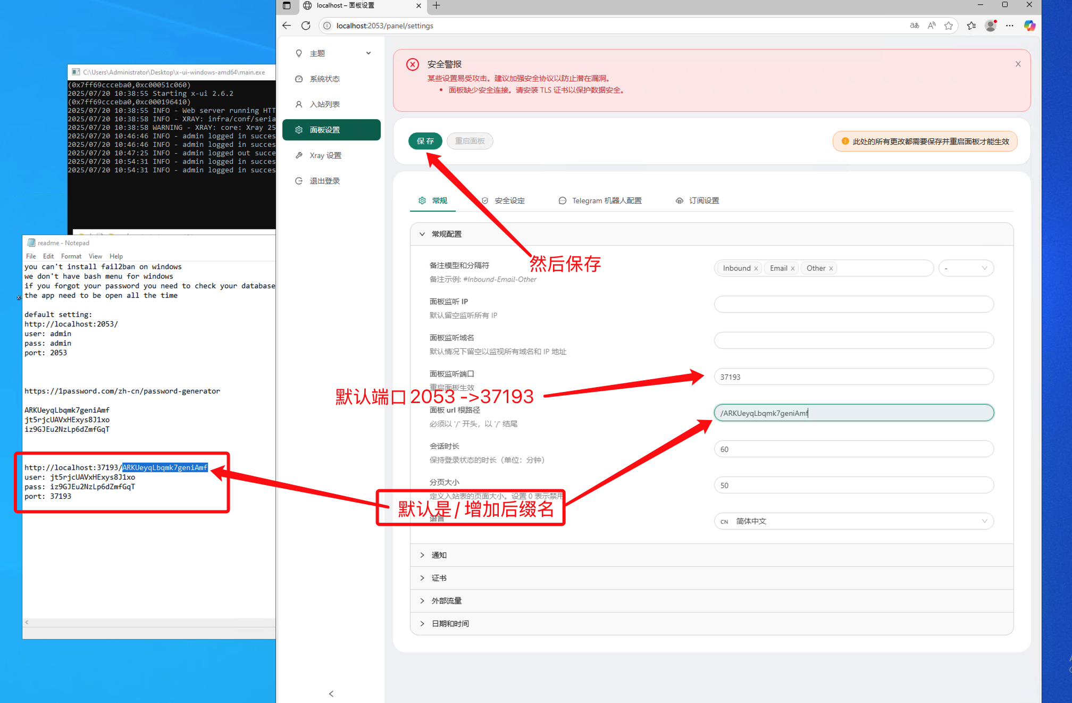The height and width of the screenshot is (703, 1072).
Task: Add page to favorites star icon
Action: click(949, 26)
